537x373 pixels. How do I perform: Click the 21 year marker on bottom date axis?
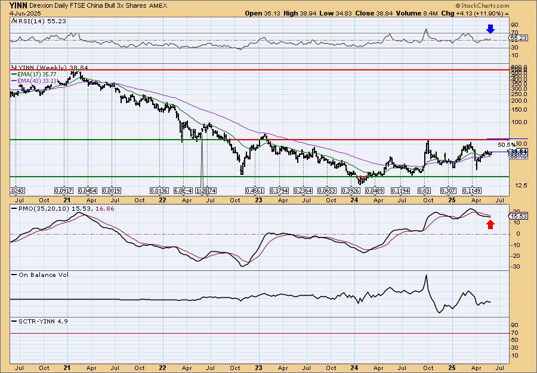click(x=67, y=368)
